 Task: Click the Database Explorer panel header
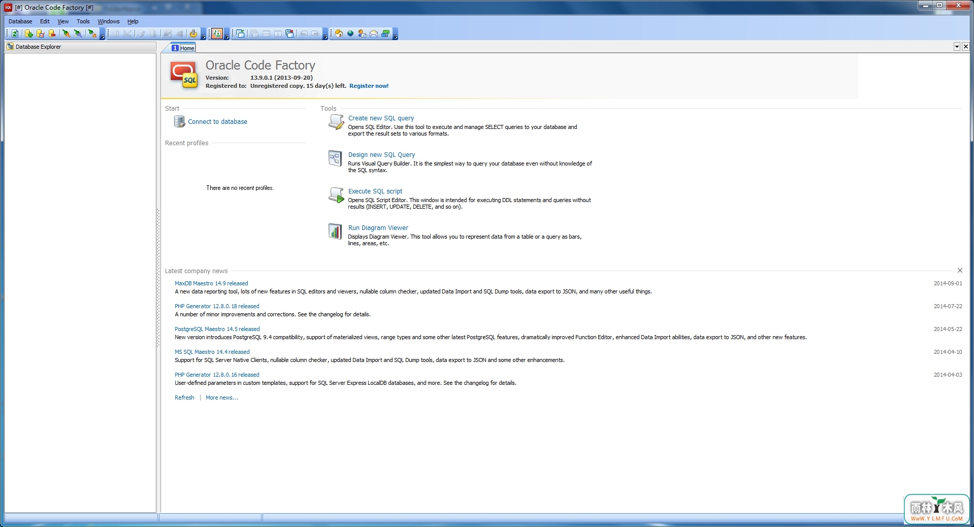tap(80, 47)
